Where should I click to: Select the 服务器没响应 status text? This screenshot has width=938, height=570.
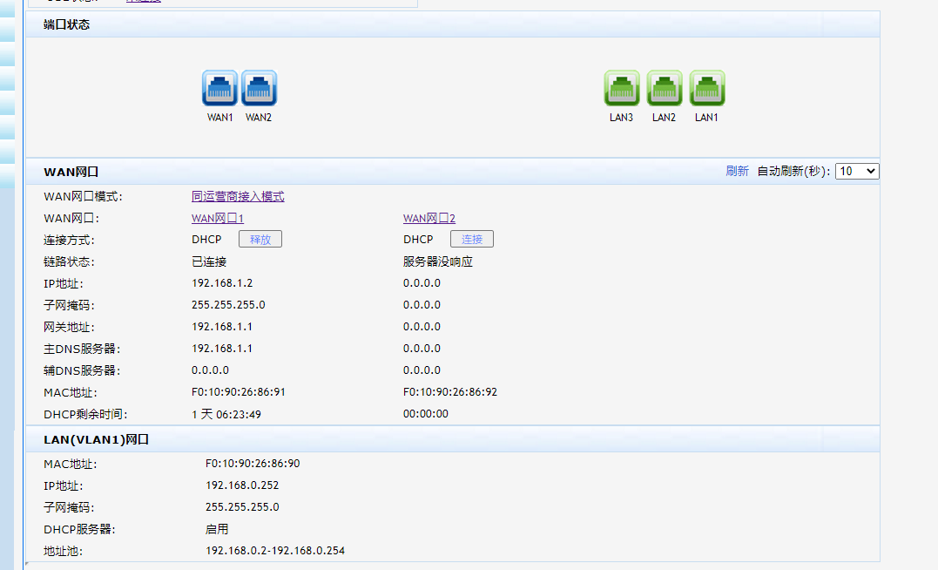pos(438,261)
